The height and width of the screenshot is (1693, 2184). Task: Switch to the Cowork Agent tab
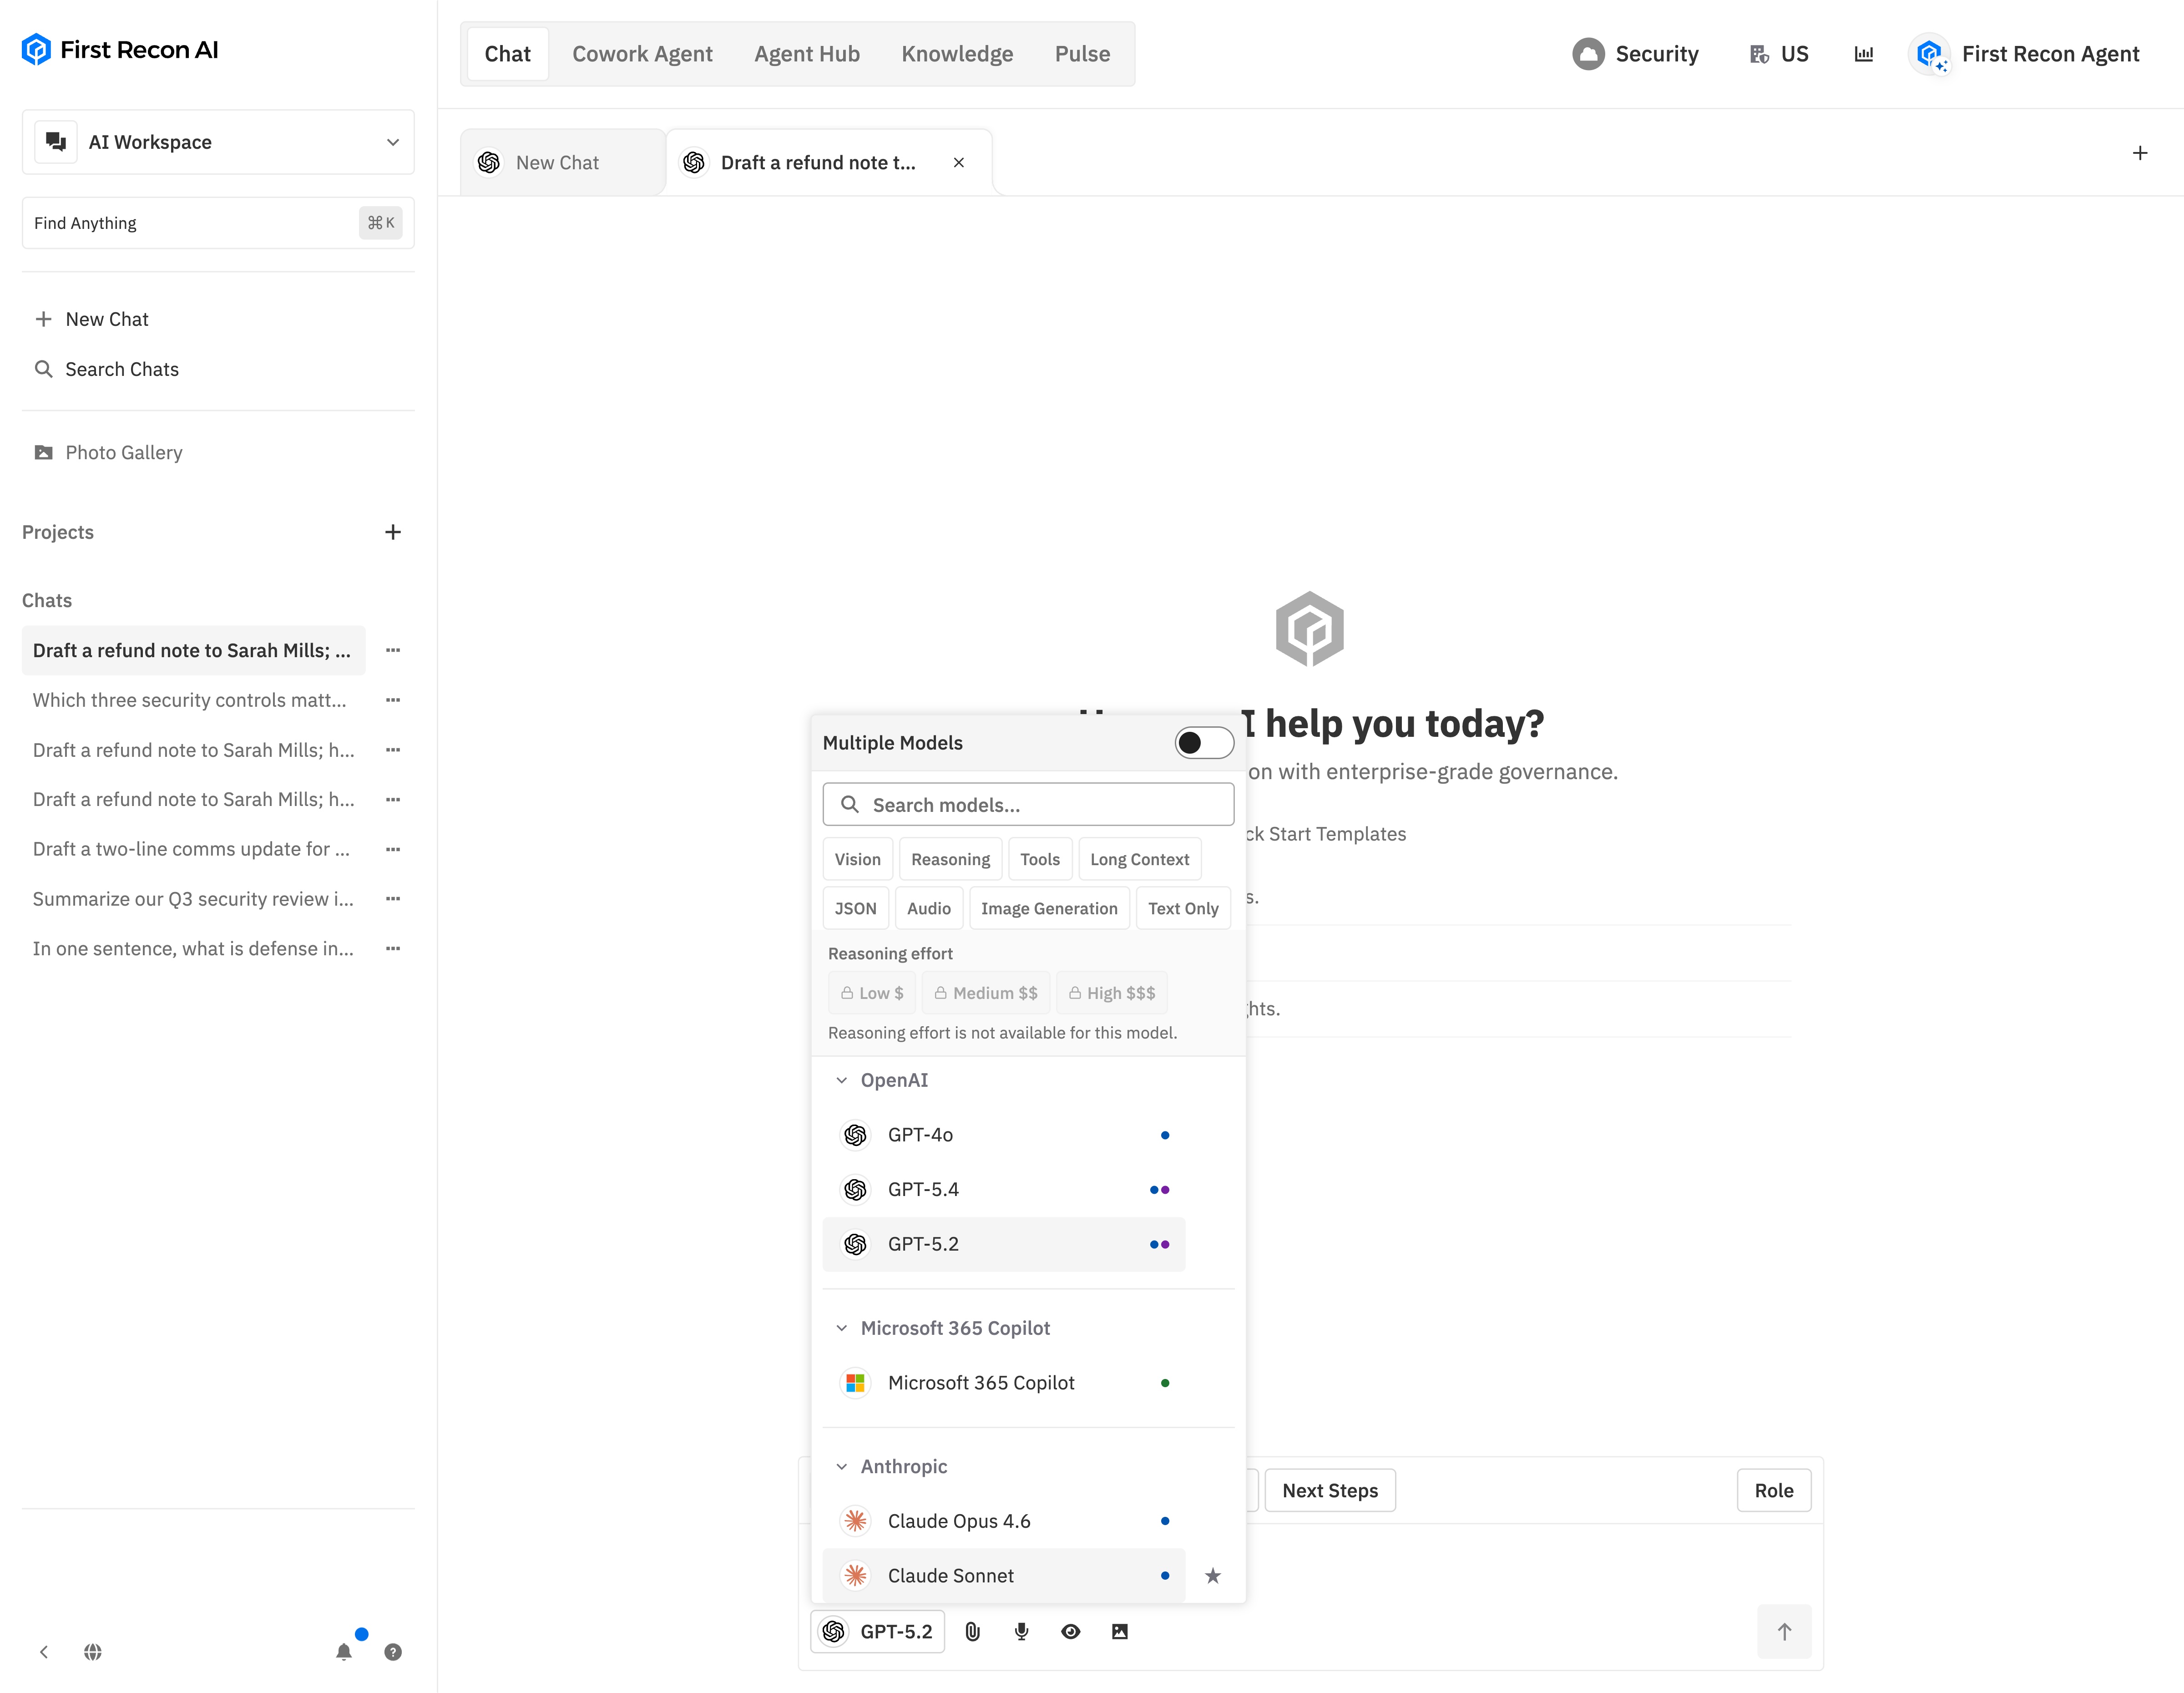tap(642, 54)
